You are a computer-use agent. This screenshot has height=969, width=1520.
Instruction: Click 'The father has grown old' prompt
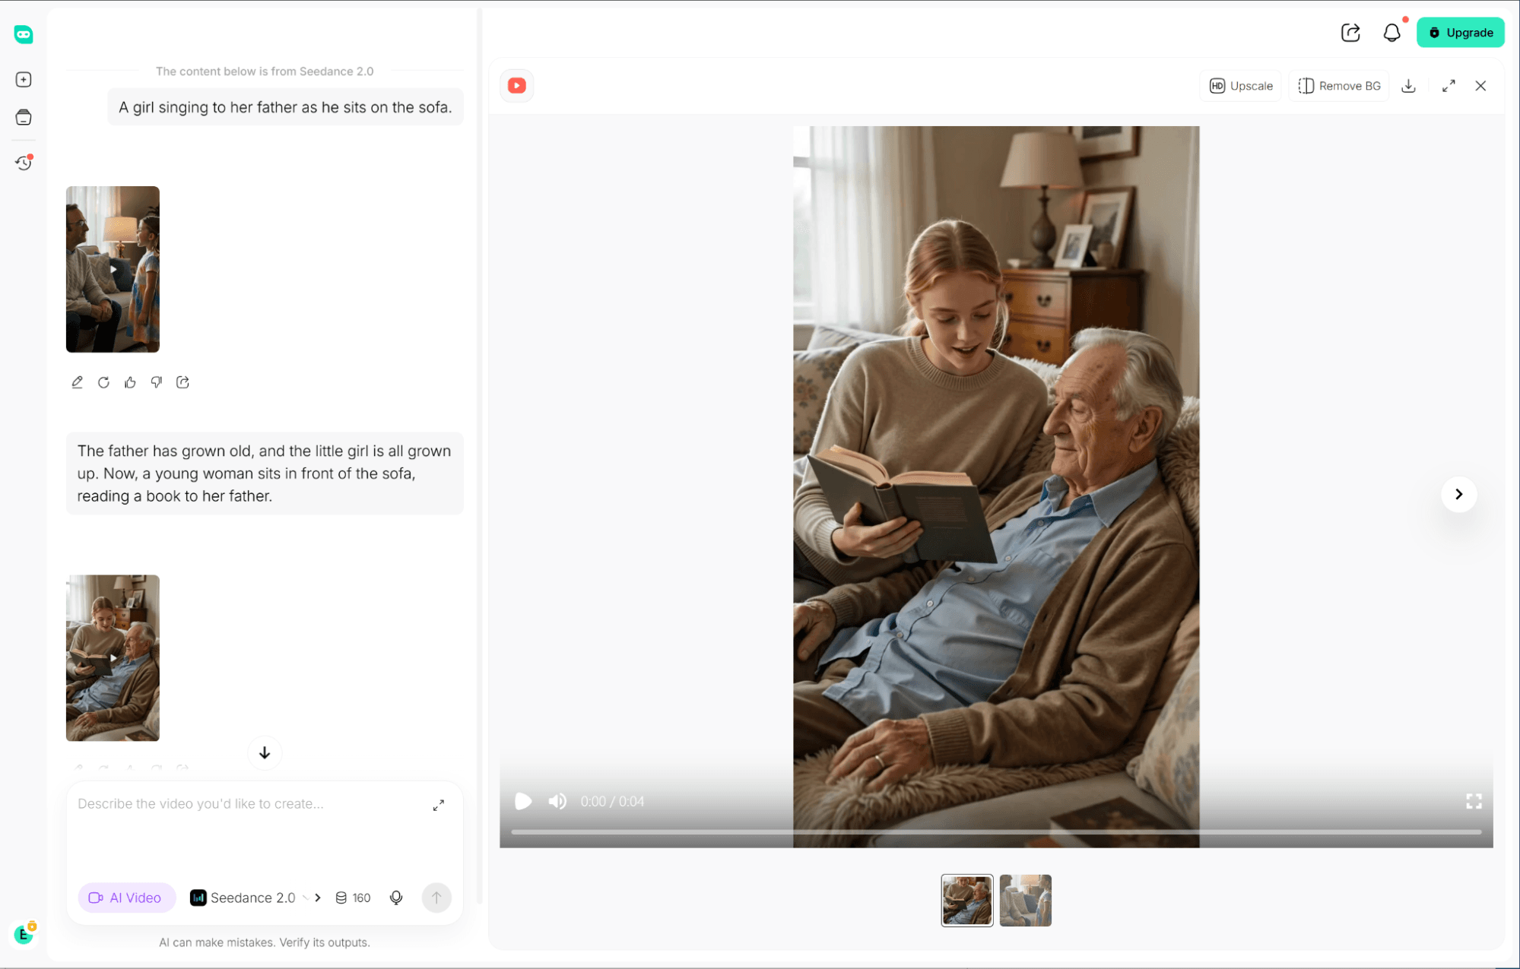point(265,473)
